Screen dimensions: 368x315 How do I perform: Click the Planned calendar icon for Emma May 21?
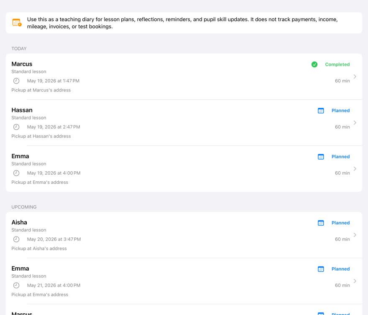321,269
